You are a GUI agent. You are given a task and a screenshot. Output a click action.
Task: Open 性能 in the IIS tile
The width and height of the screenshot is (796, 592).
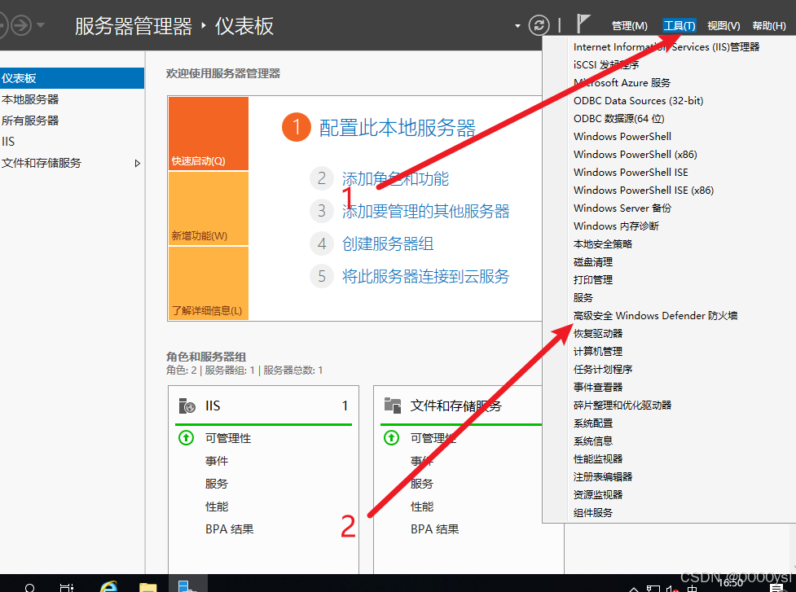click(x=217, y=506)
